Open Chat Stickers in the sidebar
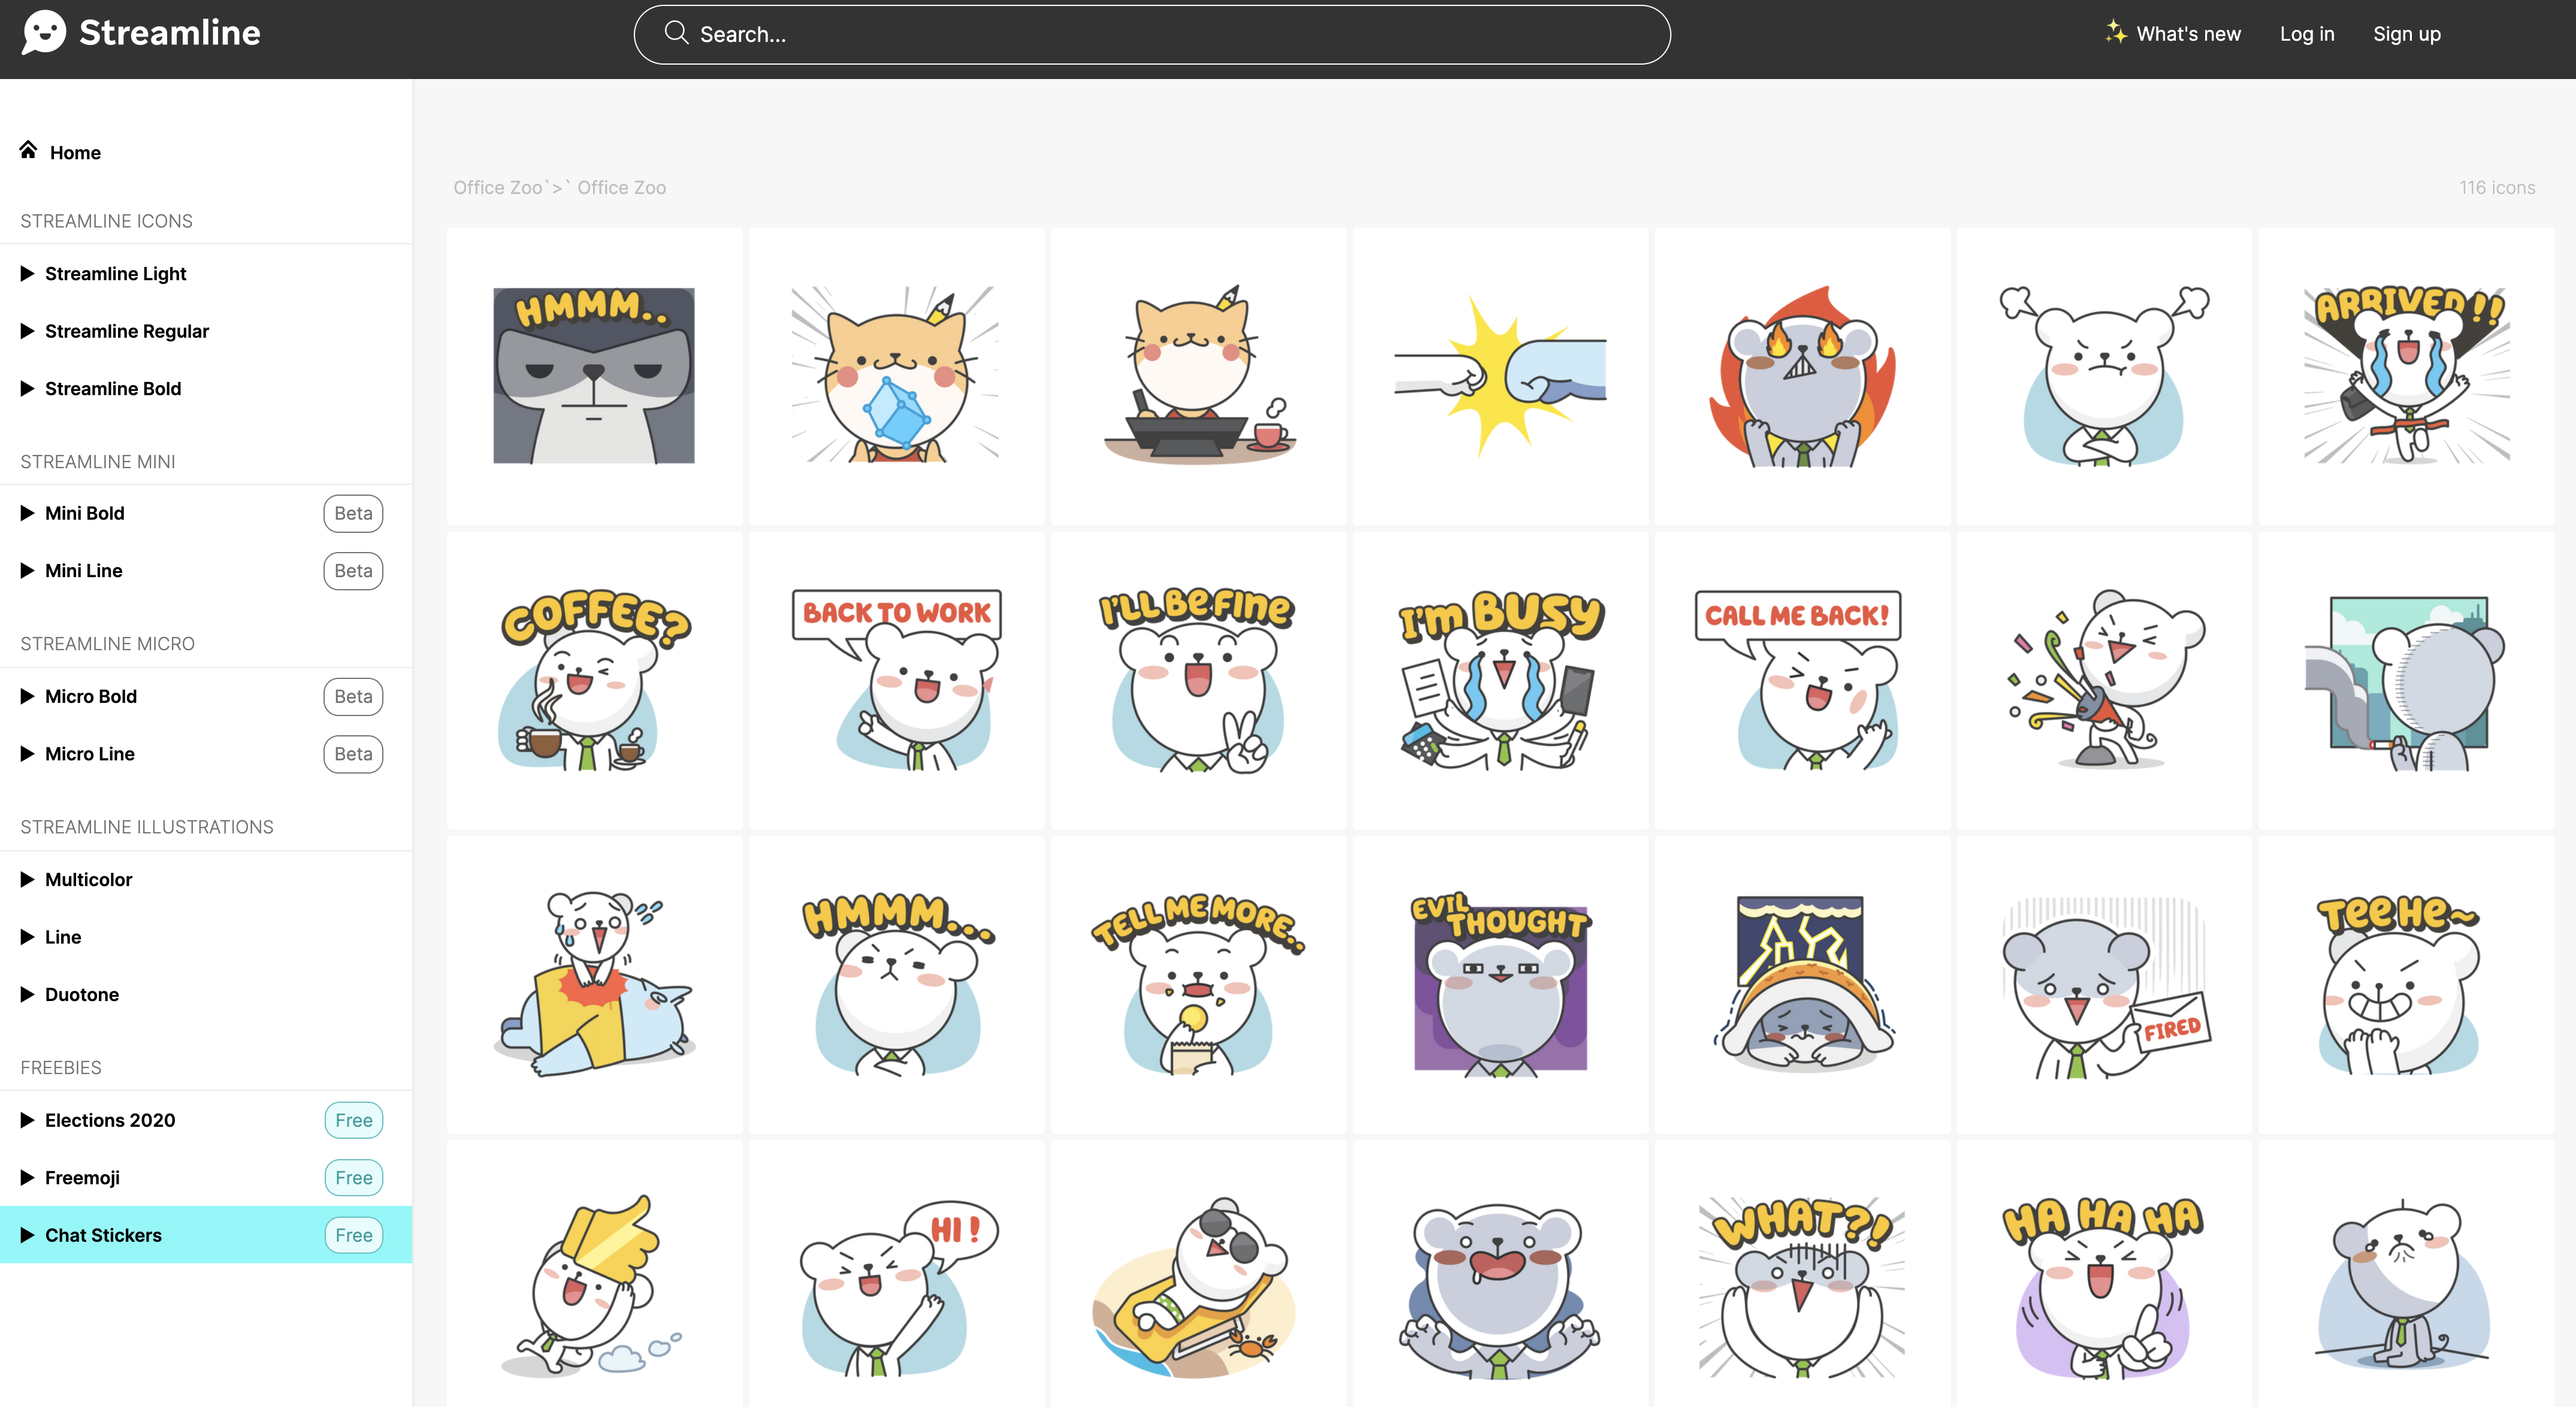The image size is (2576, 1407). pos(103,1235)
